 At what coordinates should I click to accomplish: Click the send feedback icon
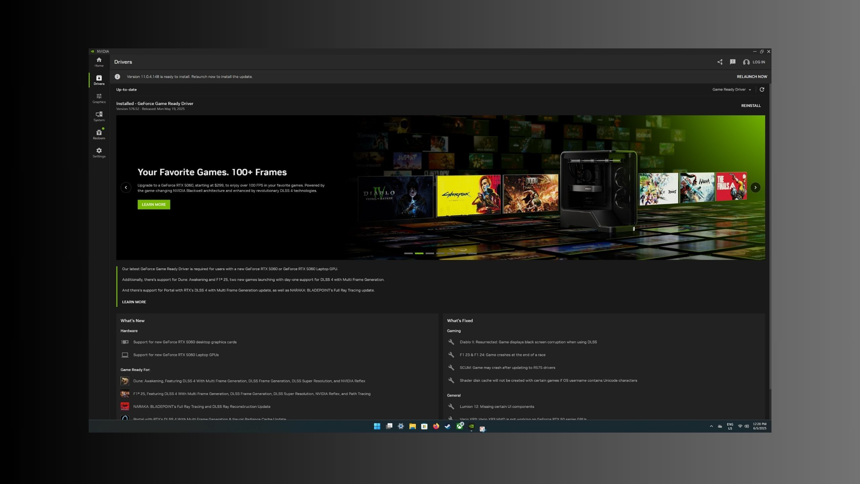(x=733, y=62)
